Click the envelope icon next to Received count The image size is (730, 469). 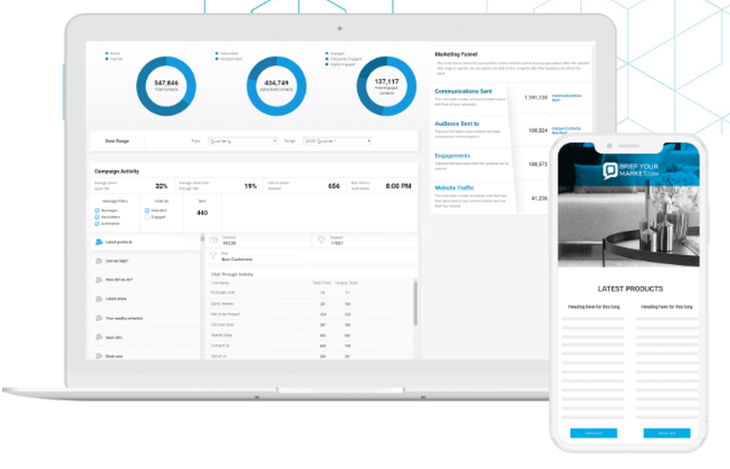[x=213, y=240]
